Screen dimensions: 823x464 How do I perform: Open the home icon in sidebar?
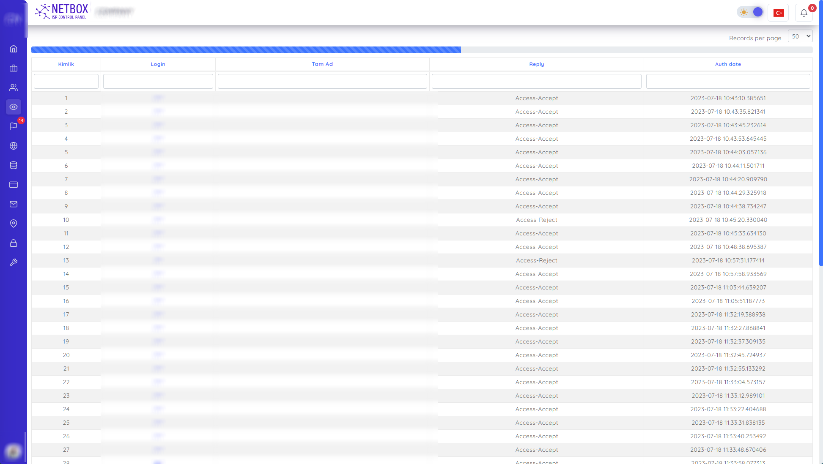tap(14, 49)
